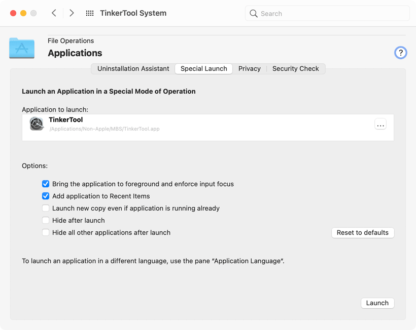Viewport: 416px width, 330px height.
Task: Enable Launch new copy even if running
Action: click(x=46, y=208)
